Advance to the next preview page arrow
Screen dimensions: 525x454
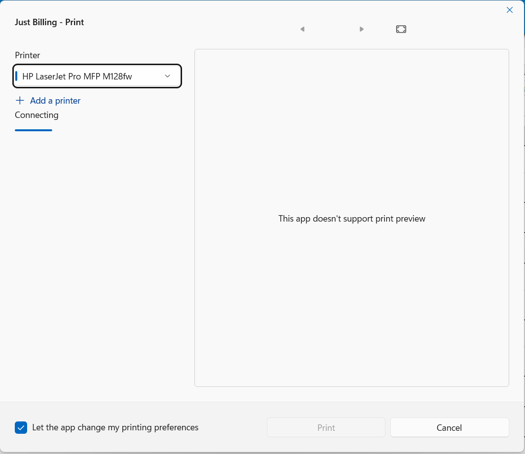pos(362,30)
